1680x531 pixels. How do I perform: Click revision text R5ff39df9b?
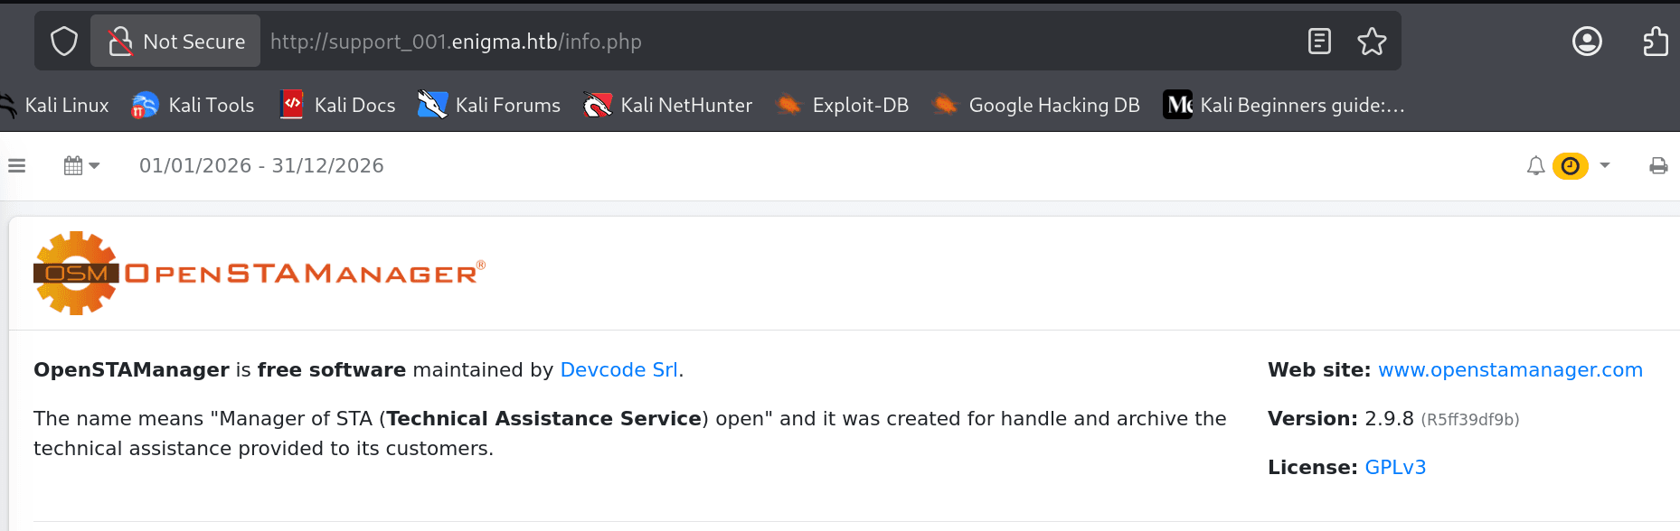point(1470,419)
